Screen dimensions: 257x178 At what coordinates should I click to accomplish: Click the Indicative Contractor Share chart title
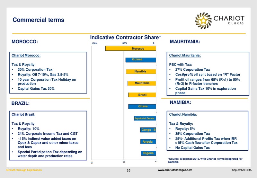tap(125, 37)
